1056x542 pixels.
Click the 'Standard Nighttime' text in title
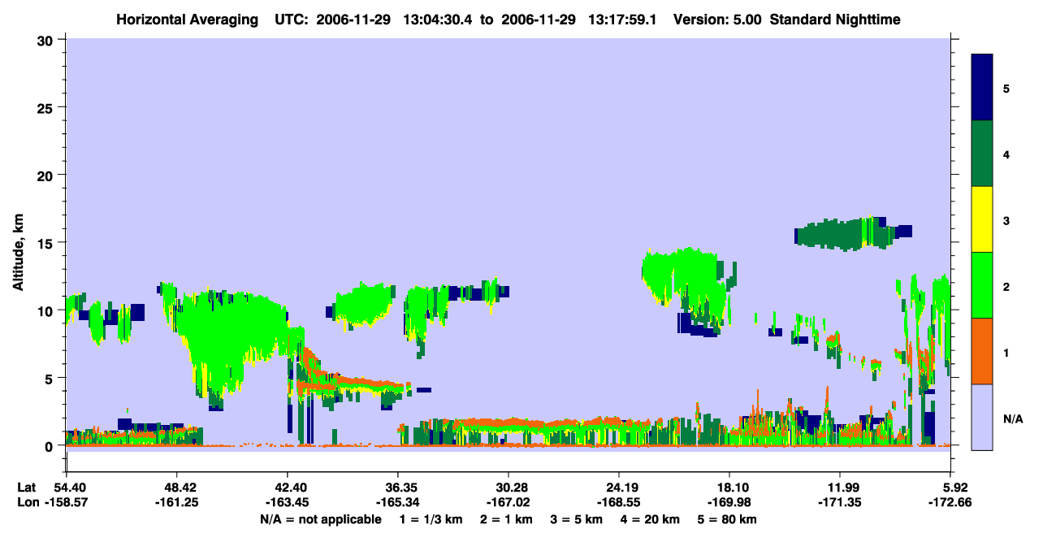pyautogui.click(x=835, y=19)
